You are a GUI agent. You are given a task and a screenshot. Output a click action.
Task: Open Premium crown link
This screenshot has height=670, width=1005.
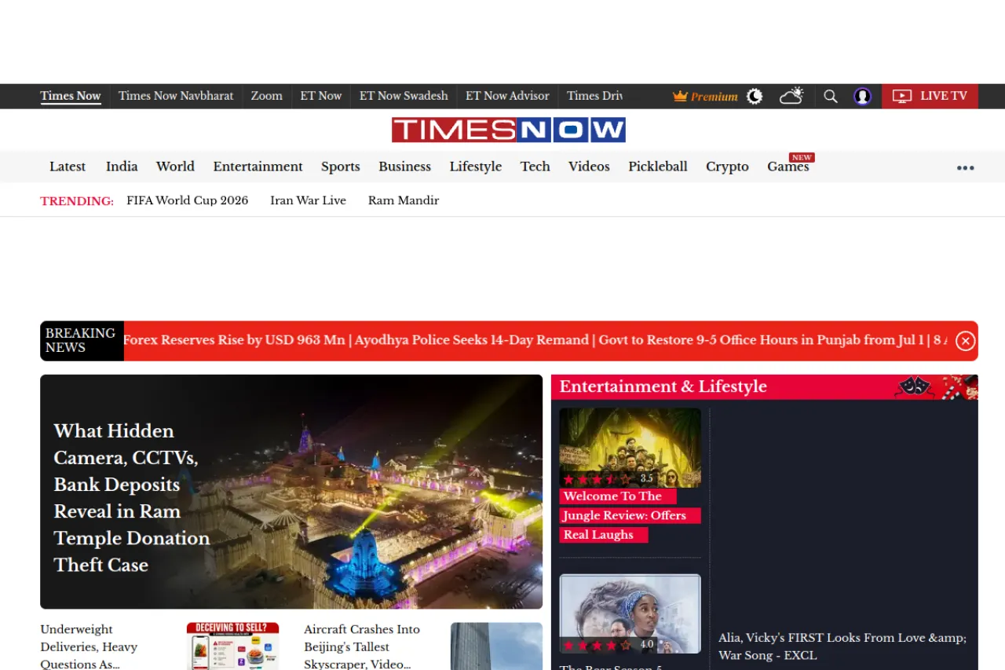(x=705, y=97)
